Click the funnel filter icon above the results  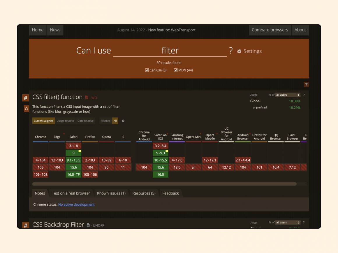(306, 84)
